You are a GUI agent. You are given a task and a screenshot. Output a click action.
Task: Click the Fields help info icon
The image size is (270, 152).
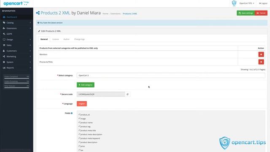[72, 113]
